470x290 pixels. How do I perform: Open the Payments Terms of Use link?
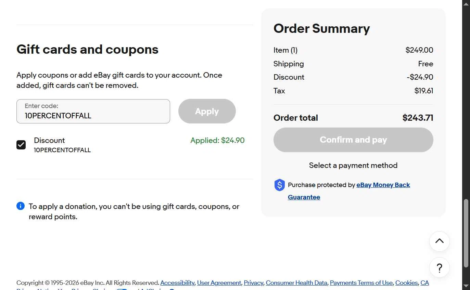pos(361,283)
